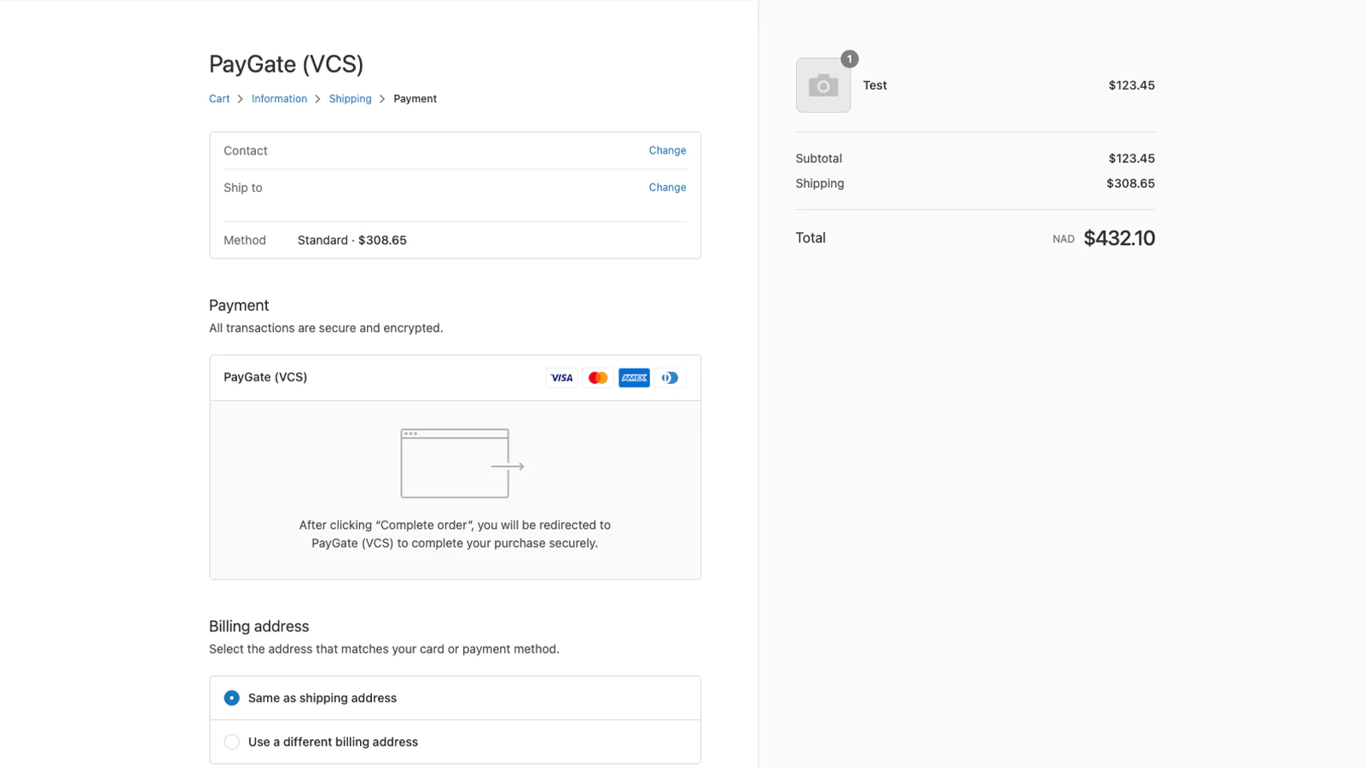The width and height of the screenshot is (1365, 768).
Task: Click the Method row label
Action: [x=245, y=241]
